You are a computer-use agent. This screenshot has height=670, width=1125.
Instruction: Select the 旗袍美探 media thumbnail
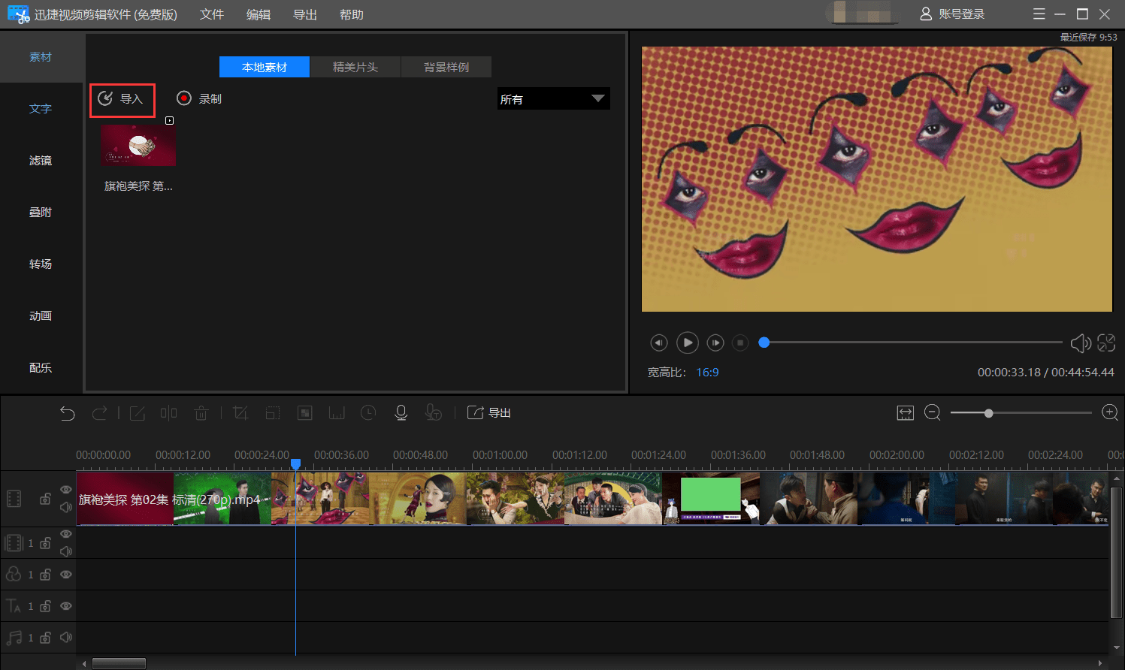(138, 146)
